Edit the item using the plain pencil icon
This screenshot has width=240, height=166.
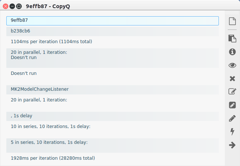232,118
